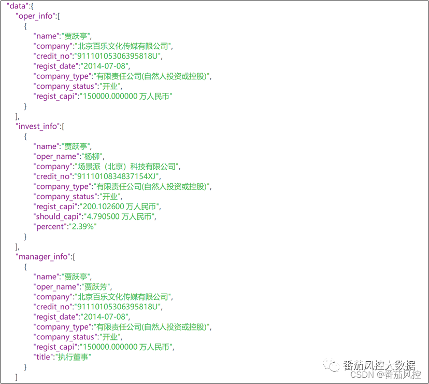Click the company_type line inside oper_info
The height and width of the screenshot is (384, 429).
coord(122,76)
